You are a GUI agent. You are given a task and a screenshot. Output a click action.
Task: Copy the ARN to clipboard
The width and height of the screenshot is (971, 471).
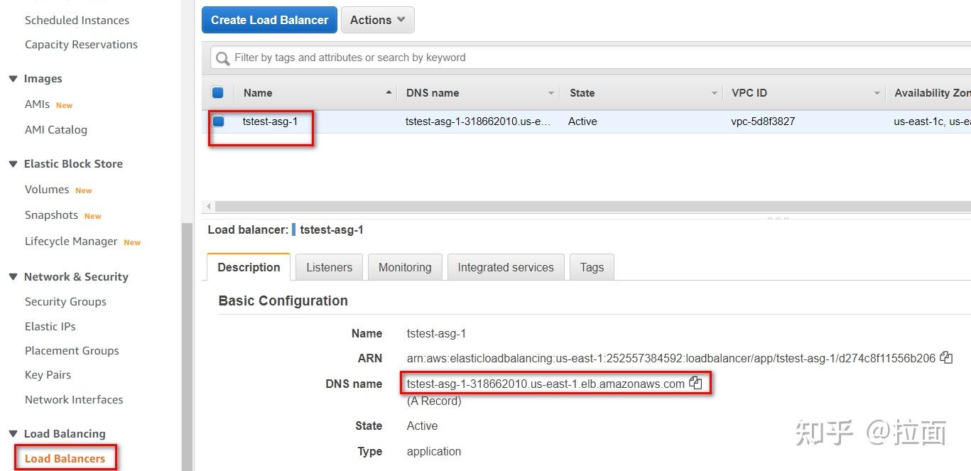click(x=946, y=358)
